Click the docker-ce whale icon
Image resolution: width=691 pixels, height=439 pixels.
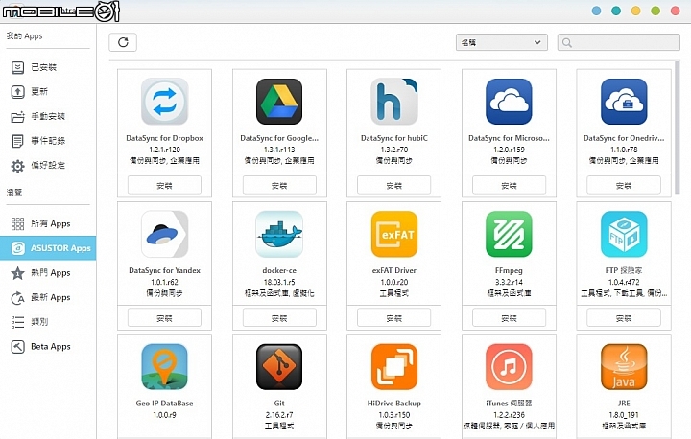tap(279, 234)
